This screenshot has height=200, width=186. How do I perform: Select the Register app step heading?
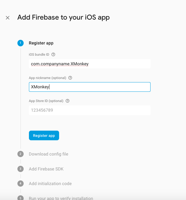point(41,43)
